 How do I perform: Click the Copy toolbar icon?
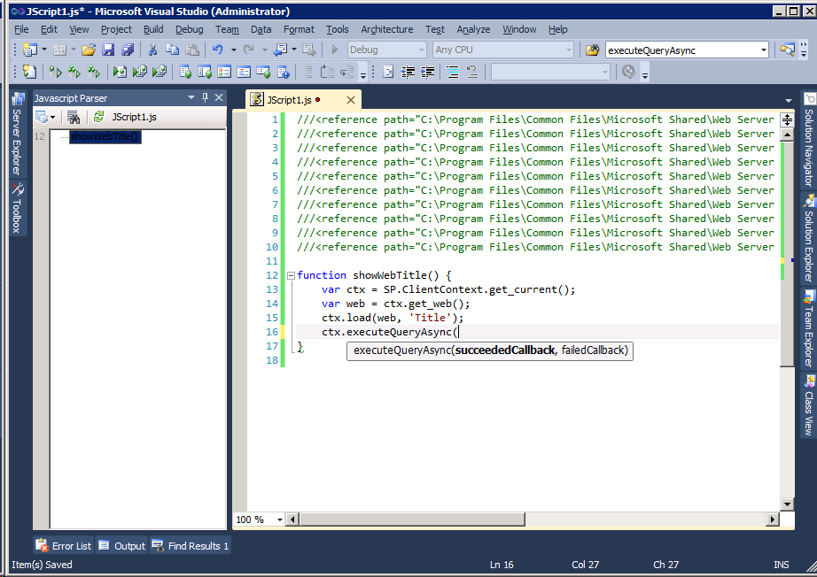[172, 50]
